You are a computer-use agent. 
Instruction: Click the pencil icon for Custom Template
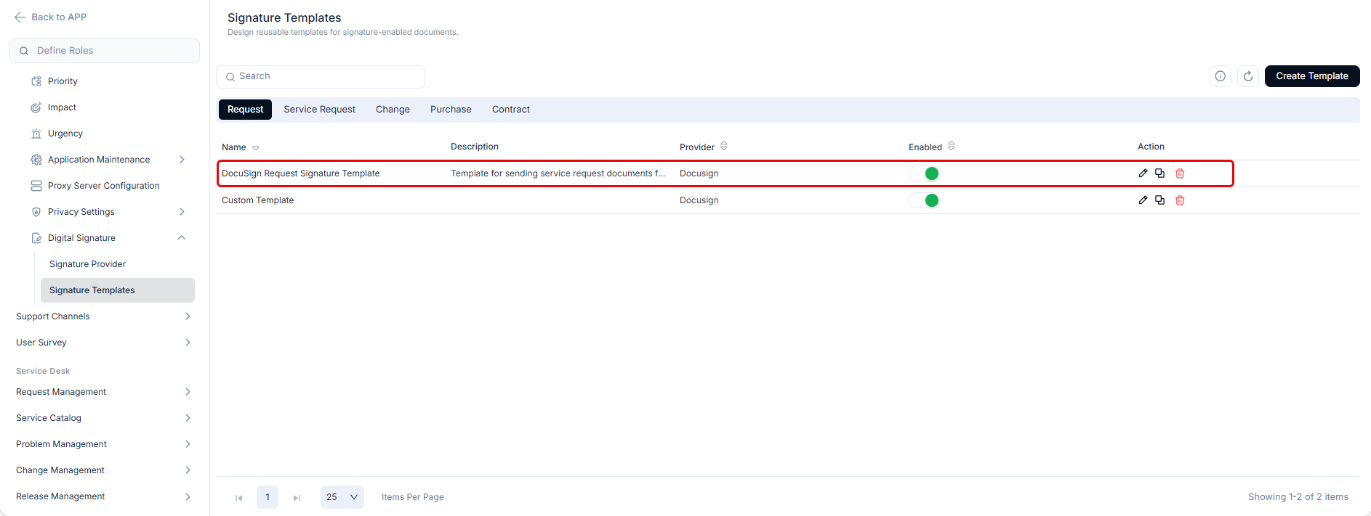pos(1143,200)
